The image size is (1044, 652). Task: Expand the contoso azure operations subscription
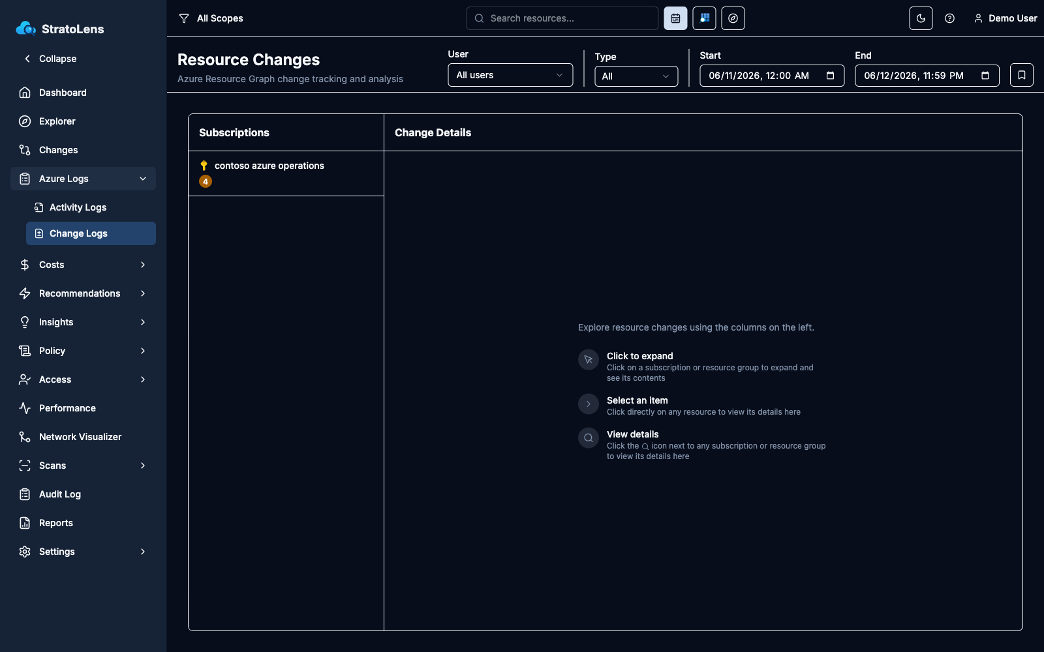tap(286, 173)
